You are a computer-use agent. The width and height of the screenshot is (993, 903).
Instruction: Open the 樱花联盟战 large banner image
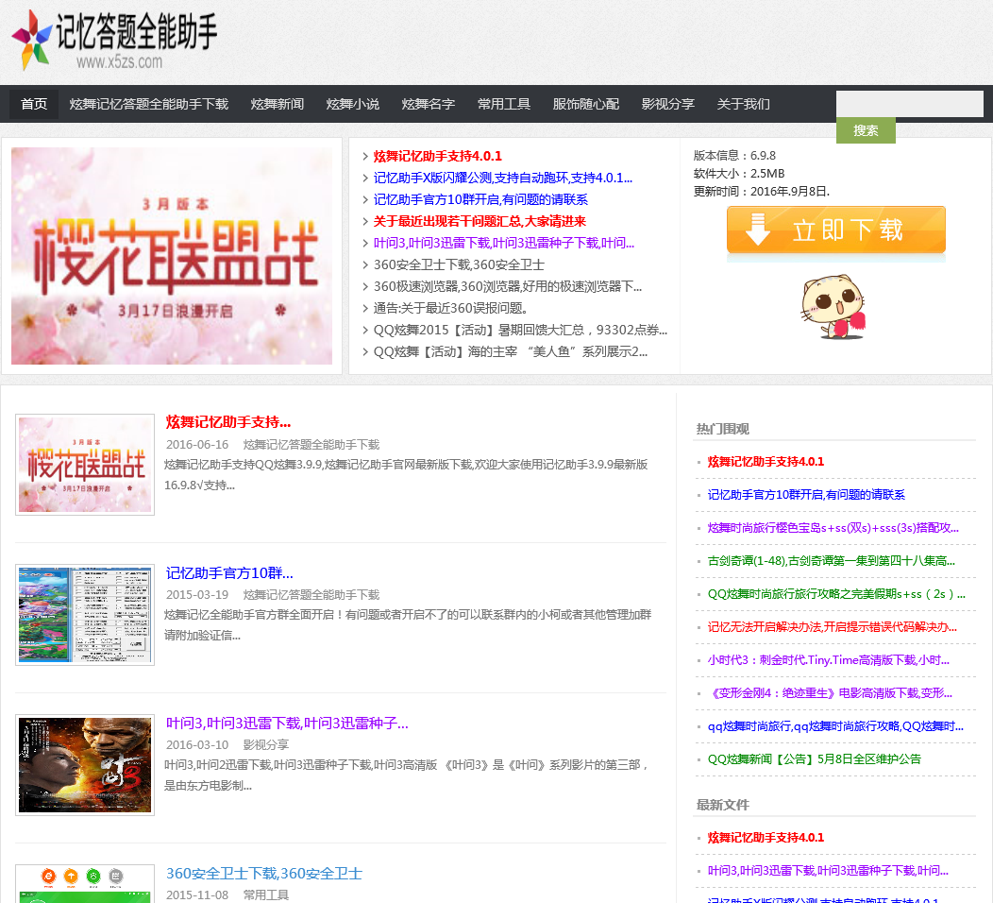pyautogui.click(x=172, y=256)
